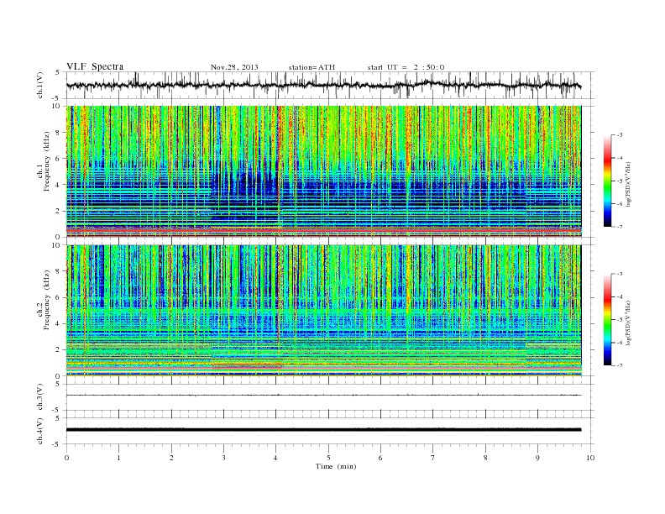
Task: Click the time axis tick label "8"
Action: pyautogui.click(x=485, y=458)
